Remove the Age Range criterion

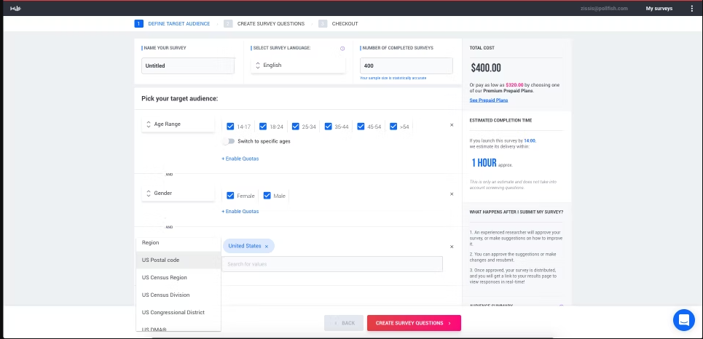(x=452, y=125)
